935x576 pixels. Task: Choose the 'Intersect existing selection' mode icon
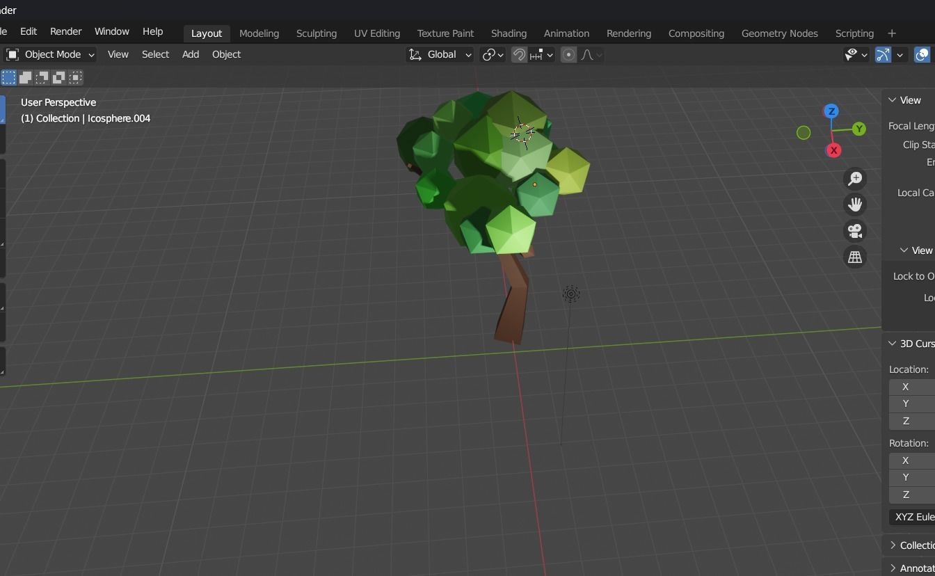[75, 77]
